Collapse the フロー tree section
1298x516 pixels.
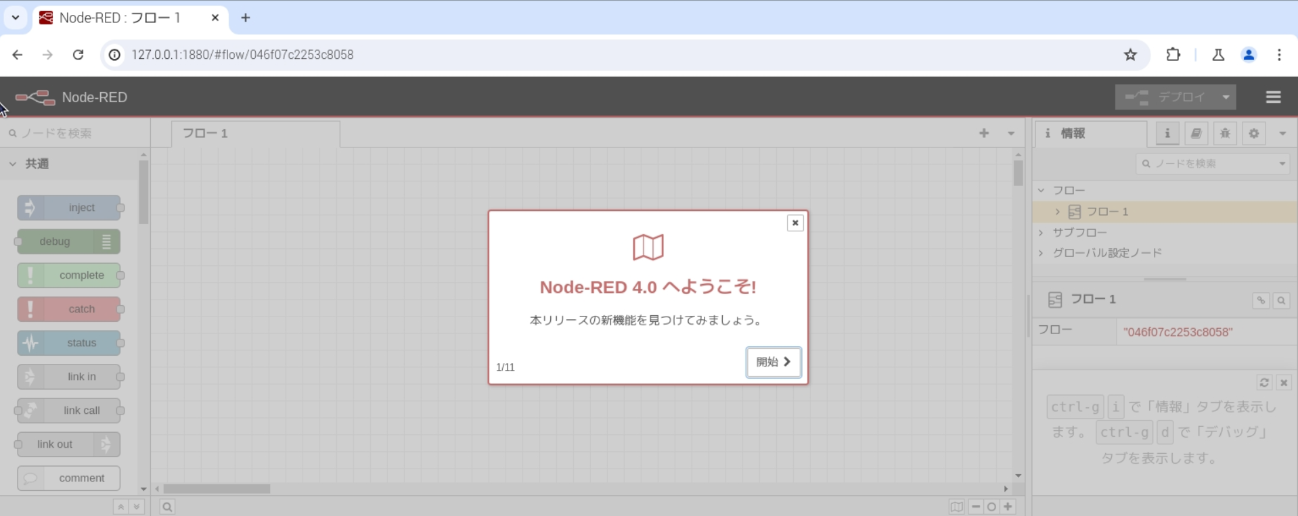[x=1042, y=191]
